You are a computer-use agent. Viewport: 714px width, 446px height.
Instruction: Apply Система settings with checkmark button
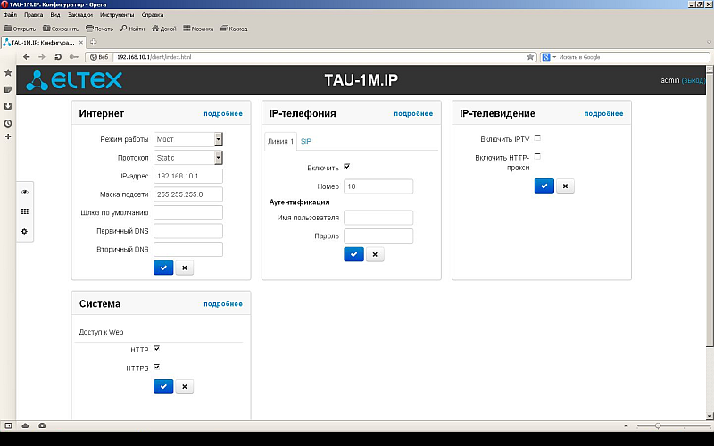tap(163, 386)
